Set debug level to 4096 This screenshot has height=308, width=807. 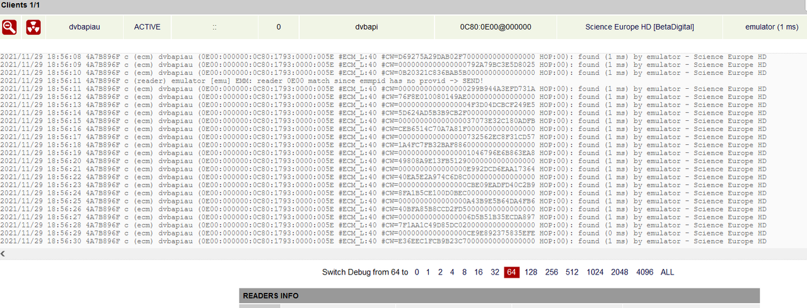645,272
